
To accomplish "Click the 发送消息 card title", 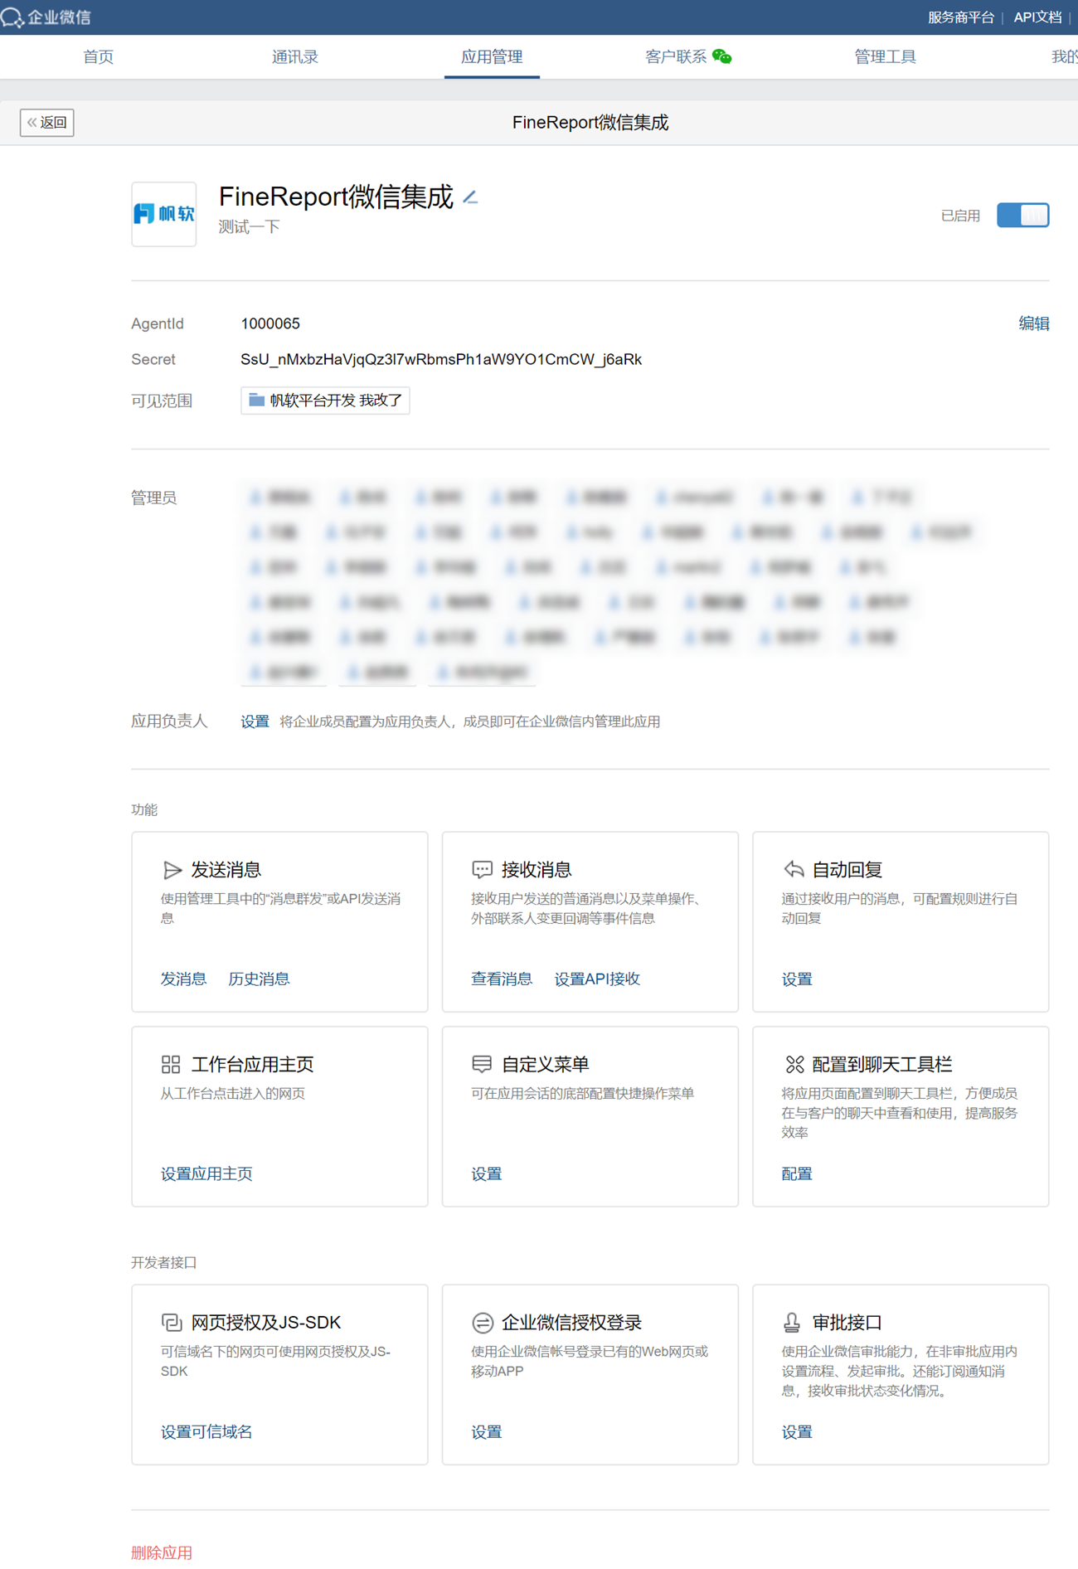I will 226,870.
